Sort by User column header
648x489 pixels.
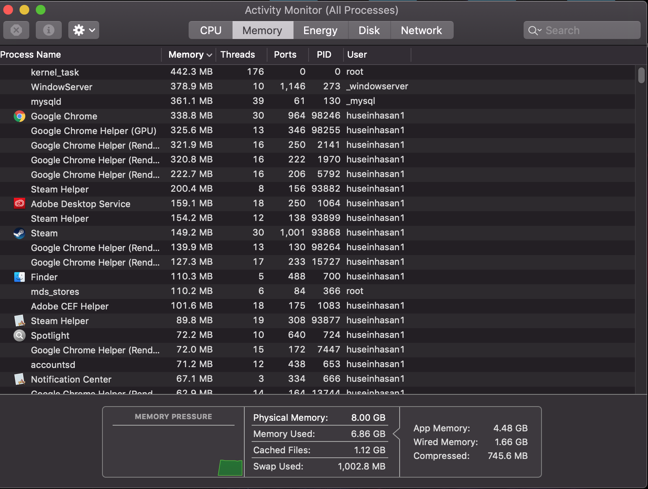click(377, 54)
